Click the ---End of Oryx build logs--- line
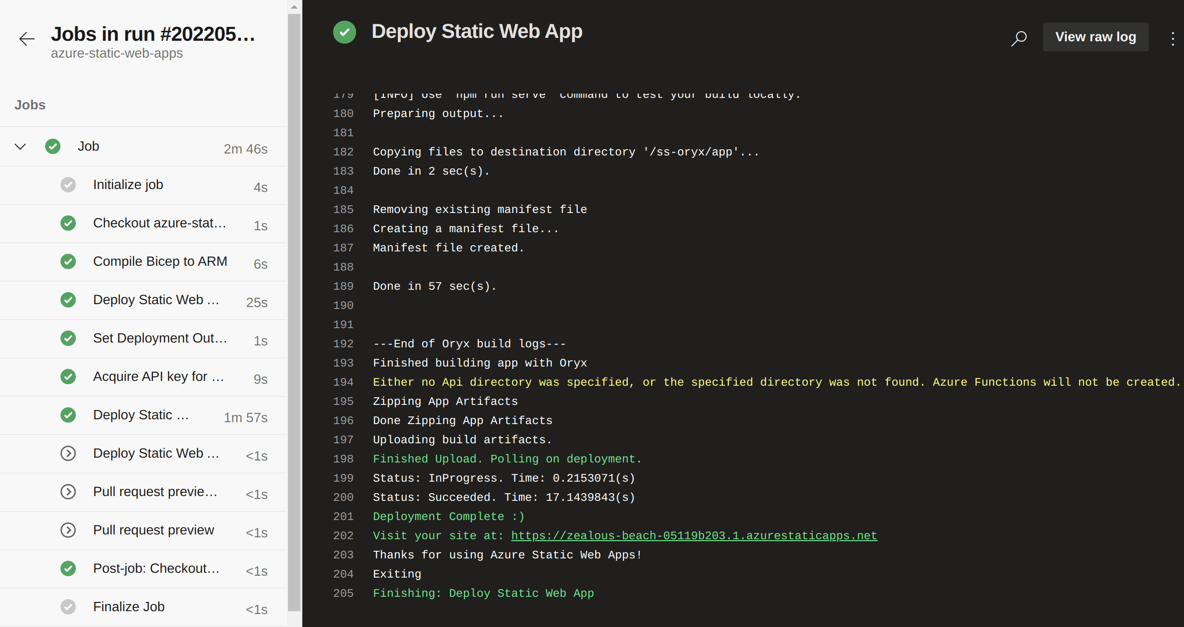 (x=469, y=344)
